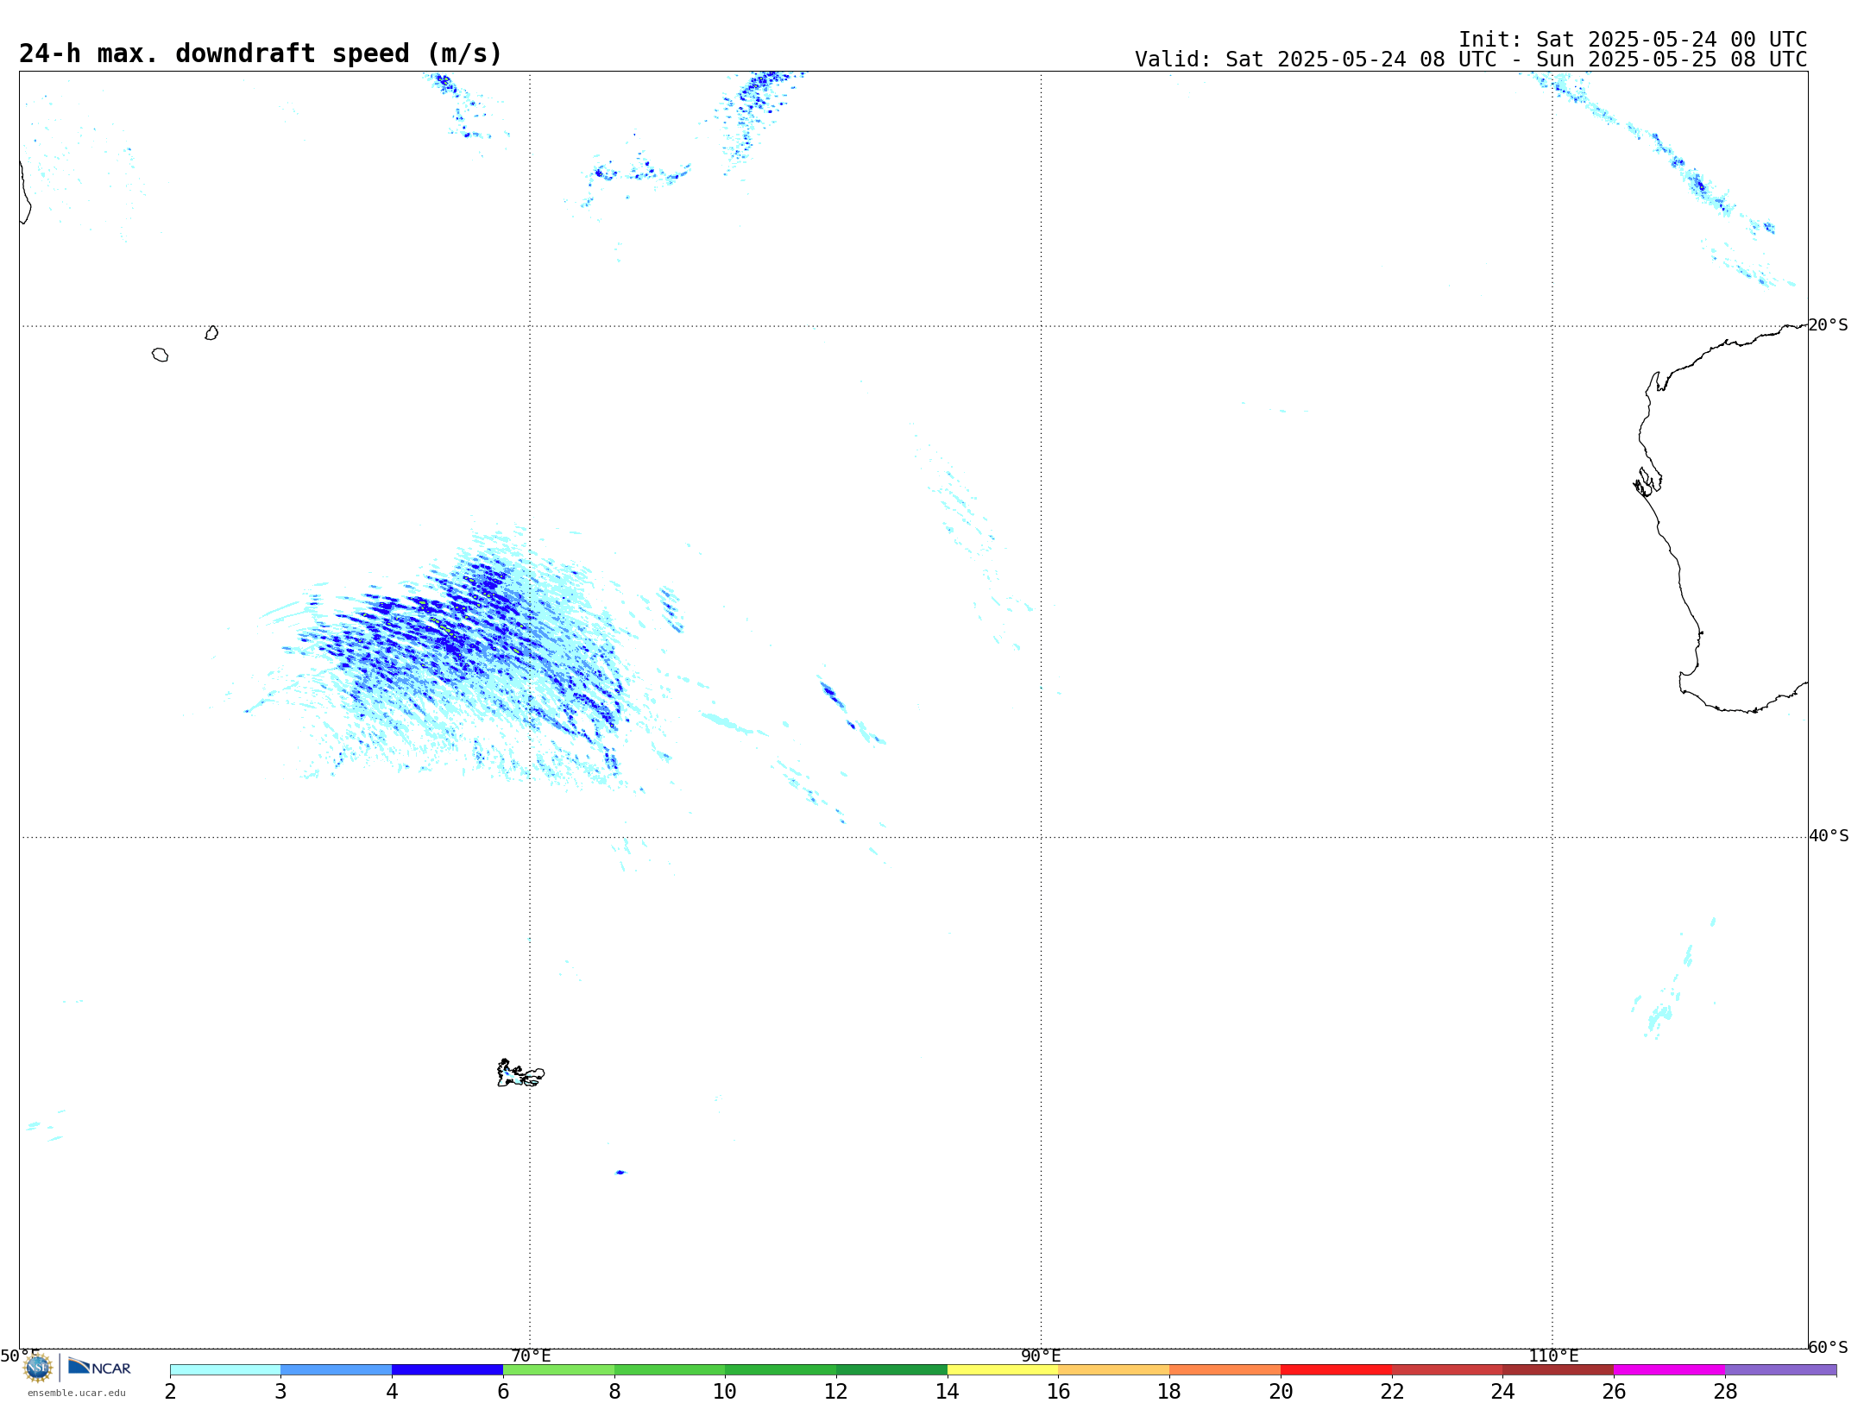Click the Réunion island outline
The height and width of the screenshot is (1403, 1864).
click(x=160, y=355)
